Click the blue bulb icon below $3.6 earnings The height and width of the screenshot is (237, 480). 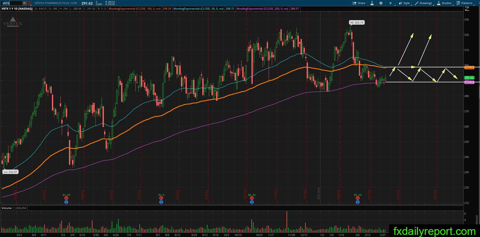pos(161,202)
